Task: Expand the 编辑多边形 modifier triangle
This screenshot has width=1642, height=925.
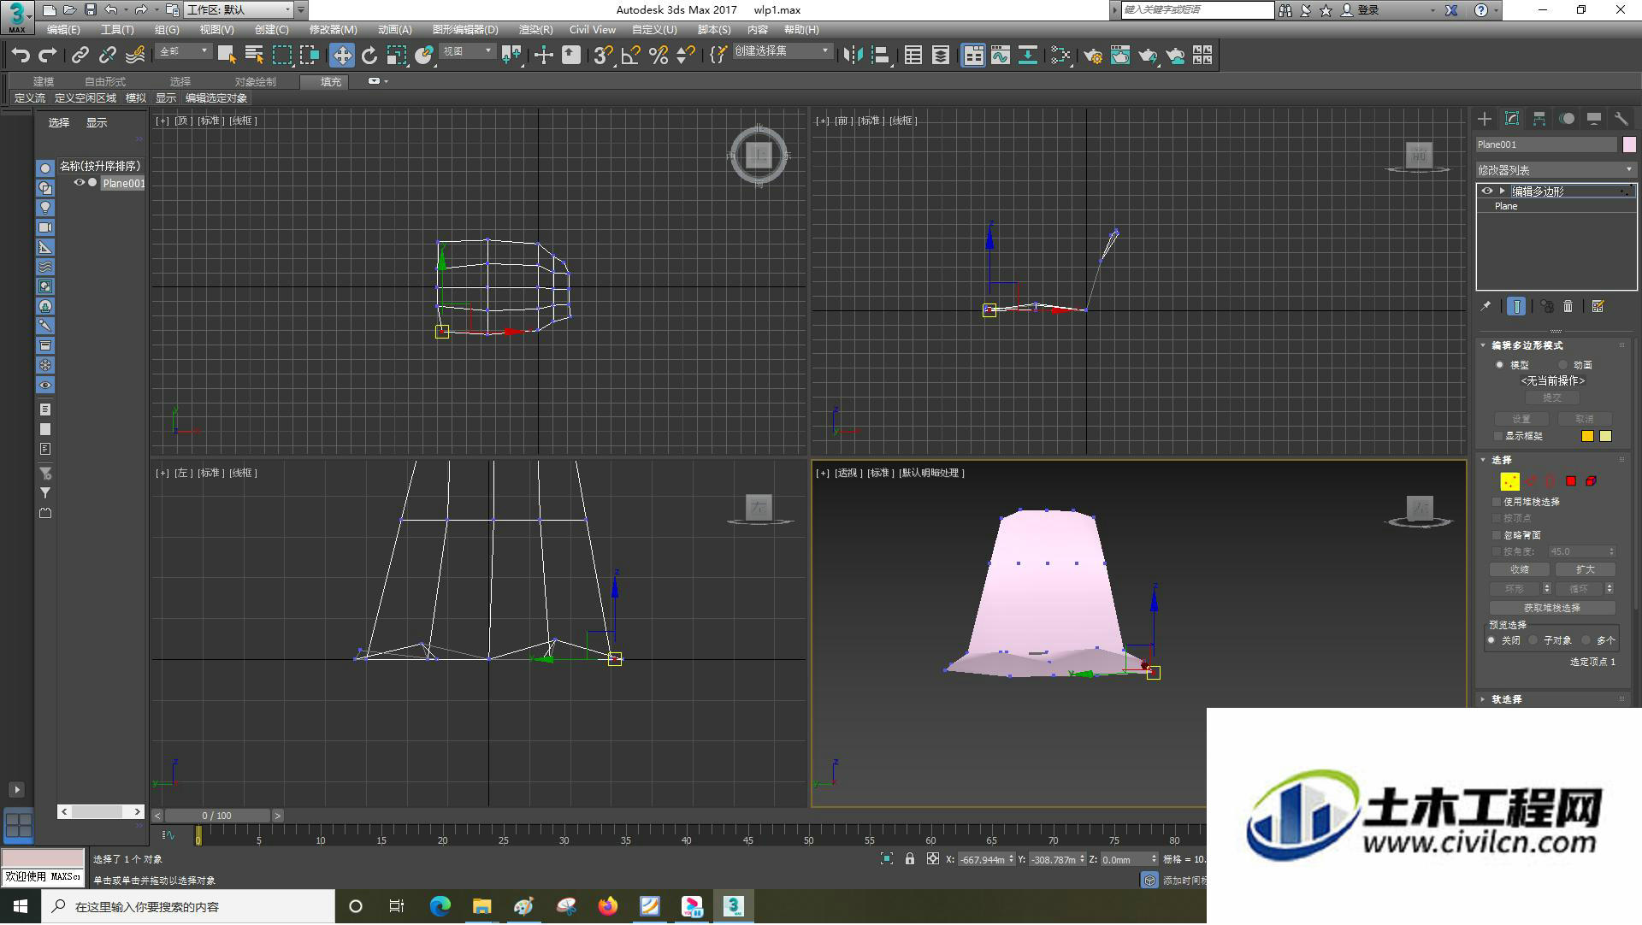Action: [x=1502, y=191]
